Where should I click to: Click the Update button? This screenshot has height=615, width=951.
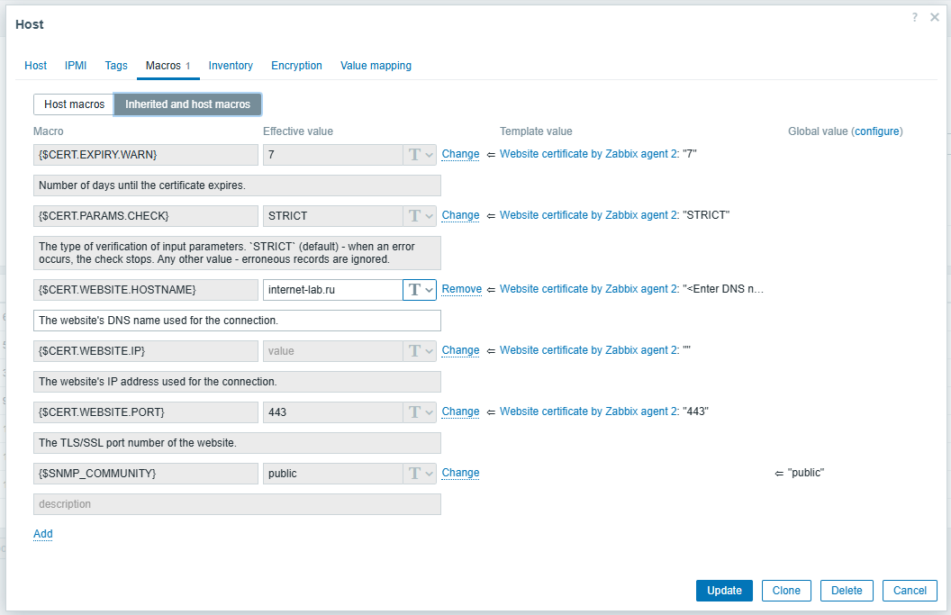724,591
